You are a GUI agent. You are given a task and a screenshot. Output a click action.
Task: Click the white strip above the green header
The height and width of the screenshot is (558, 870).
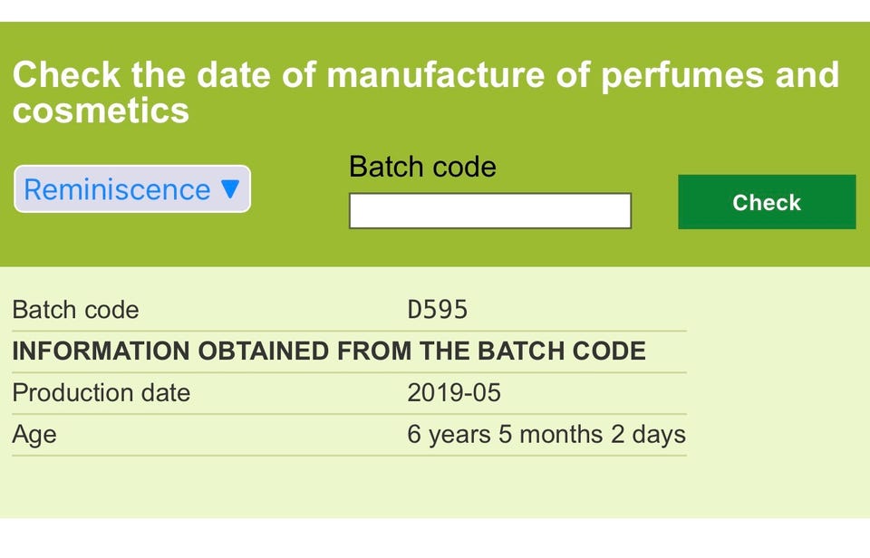[435, 10]
